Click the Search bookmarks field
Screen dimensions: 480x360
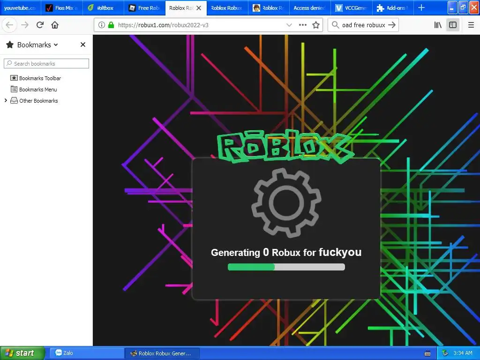46,63
